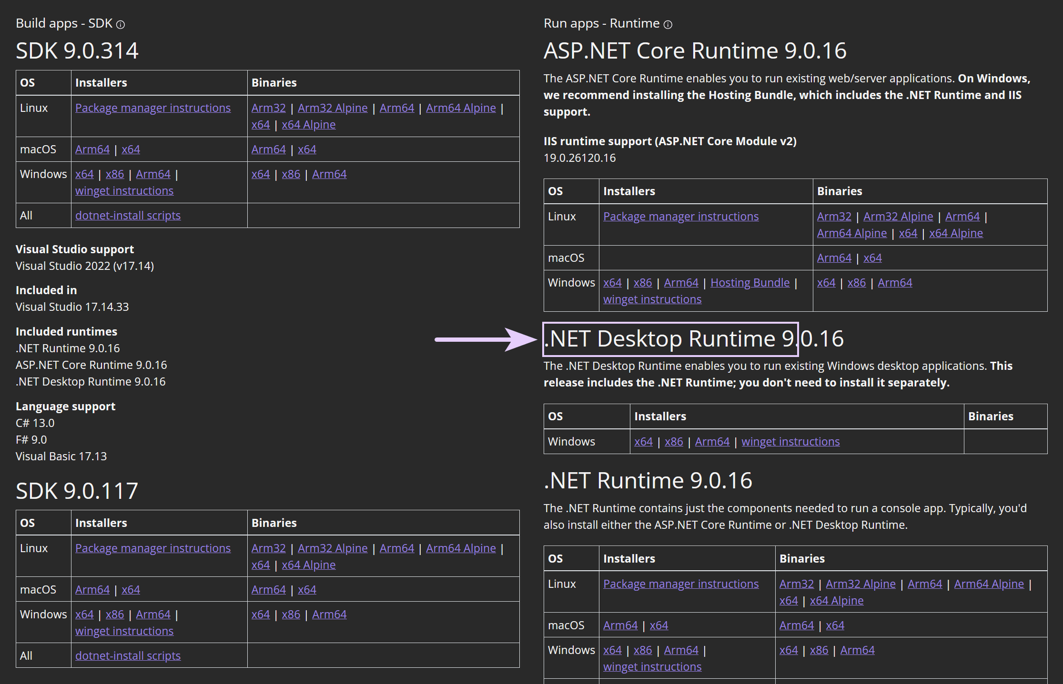Download SDK 9.0.117 macOS Arm64 installer

92,590
